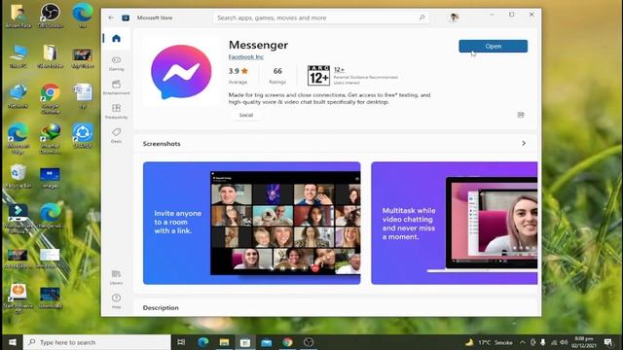Open the 'Multitask while video chatting' screenshot
Image resolution: width=623 pixels, height=350 pixels.
455,223
